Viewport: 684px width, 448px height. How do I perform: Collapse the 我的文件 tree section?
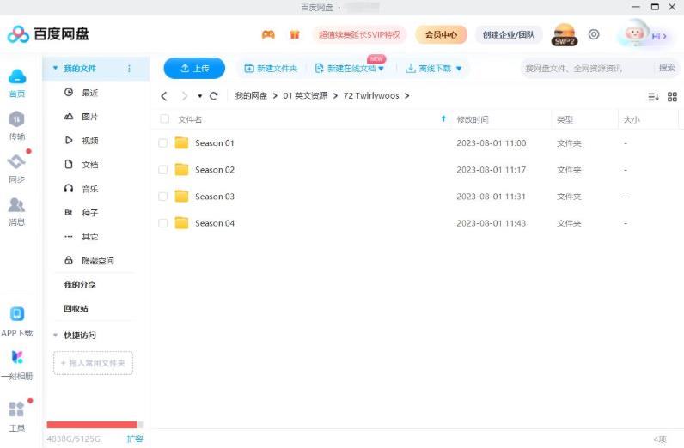(x=55, y=68)
